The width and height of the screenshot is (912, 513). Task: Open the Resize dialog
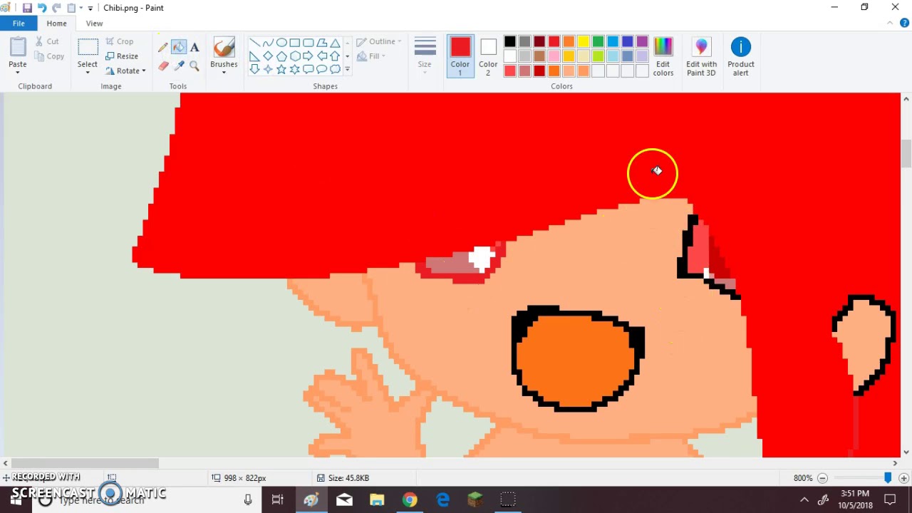(x=122, y=56)
